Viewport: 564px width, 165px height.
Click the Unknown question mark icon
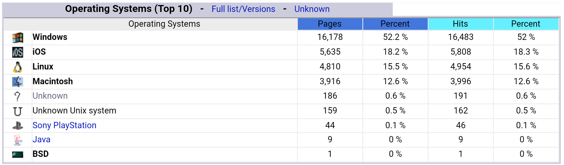pos(18,96)
